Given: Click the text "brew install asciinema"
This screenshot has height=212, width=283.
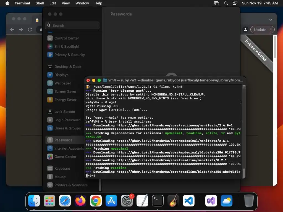Looking at the screenshot, I should click(130, 121).
